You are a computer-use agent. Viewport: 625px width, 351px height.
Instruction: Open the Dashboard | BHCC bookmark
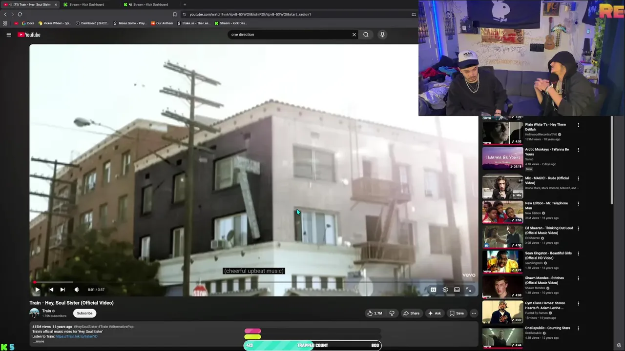[92, 23]
